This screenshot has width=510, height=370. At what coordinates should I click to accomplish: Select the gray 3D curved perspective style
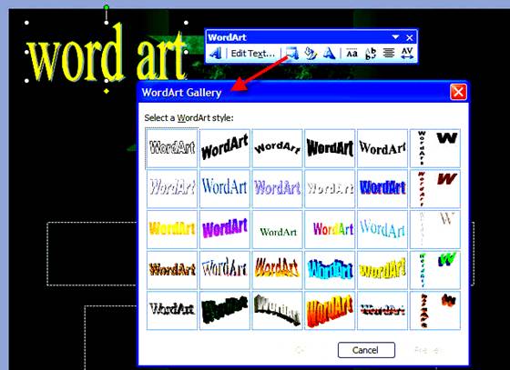278,310
